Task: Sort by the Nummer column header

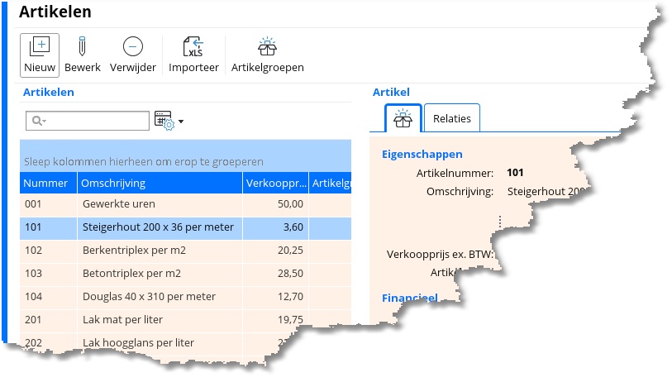Action: [47, 183]
